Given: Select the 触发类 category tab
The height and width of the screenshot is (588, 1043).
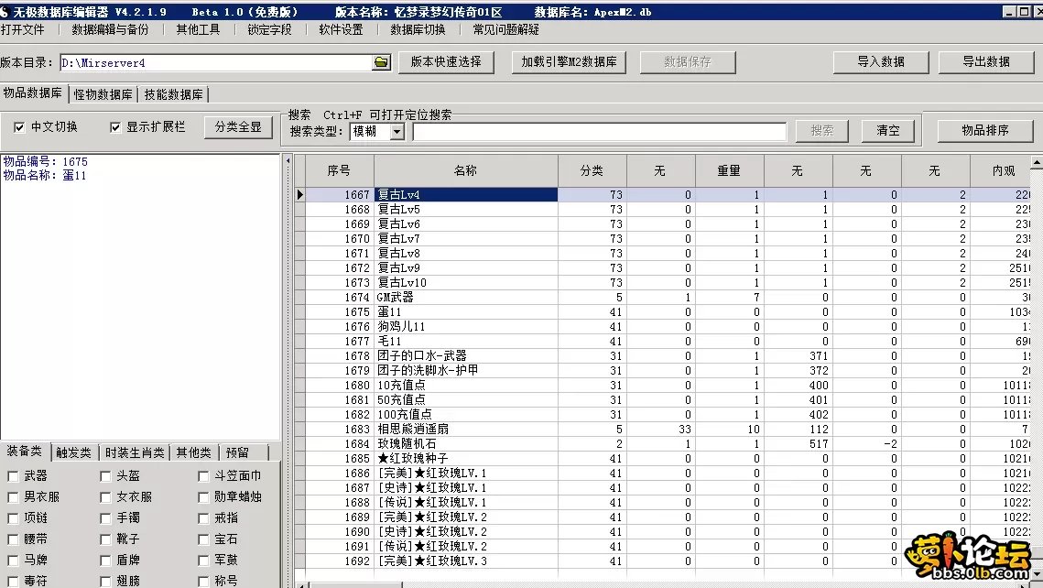Looking at the screenshot, I should (73, 452).
